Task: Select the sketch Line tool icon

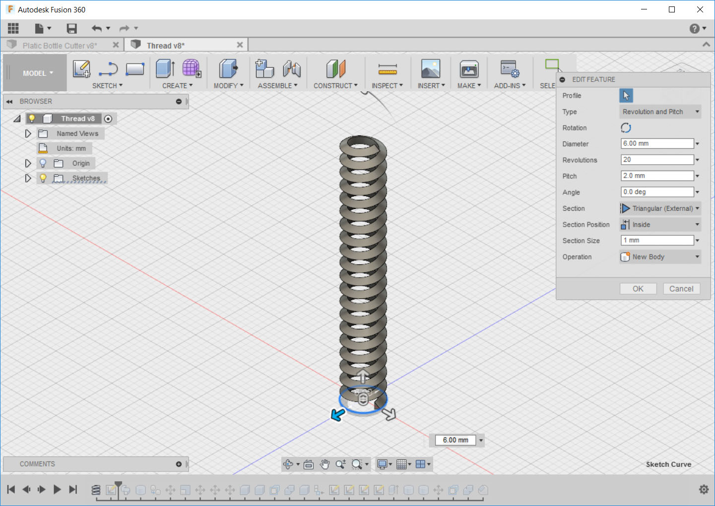Action: click(x=108, y=69)
